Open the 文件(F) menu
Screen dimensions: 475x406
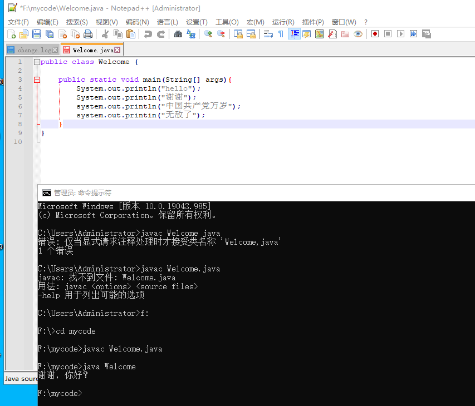tap(18, 22)
